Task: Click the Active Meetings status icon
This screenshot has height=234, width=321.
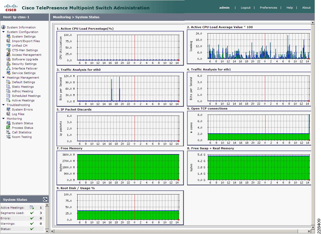Action: (32, 208)
